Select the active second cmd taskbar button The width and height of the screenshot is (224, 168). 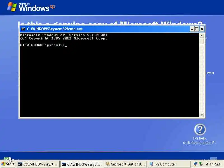pos(82,164)
